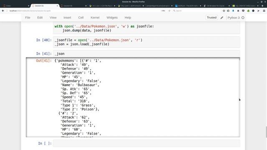Click the 'Defense': '63' output line

[76, 121]
